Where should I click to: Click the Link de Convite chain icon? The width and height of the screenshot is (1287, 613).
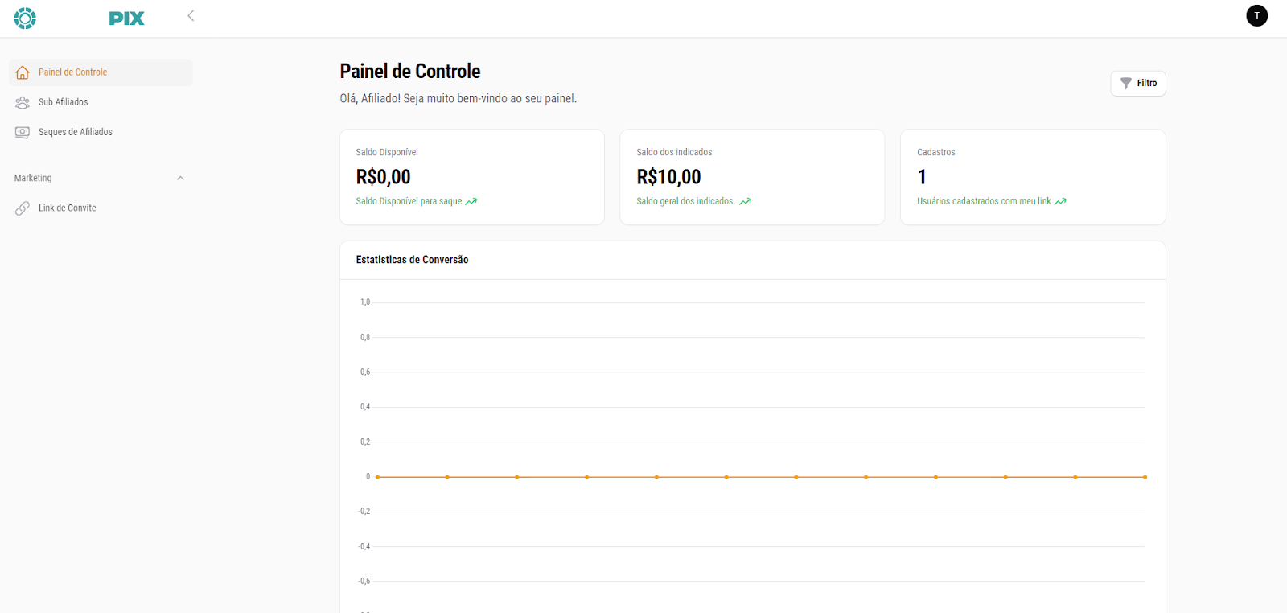tap(23, 208)
